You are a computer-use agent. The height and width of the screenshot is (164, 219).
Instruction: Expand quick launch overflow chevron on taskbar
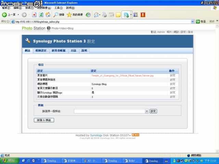[x=39, y=160]
